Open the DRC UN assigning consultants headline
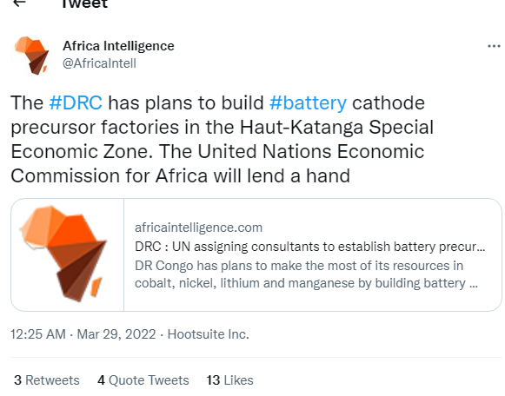 click(309, 247)
